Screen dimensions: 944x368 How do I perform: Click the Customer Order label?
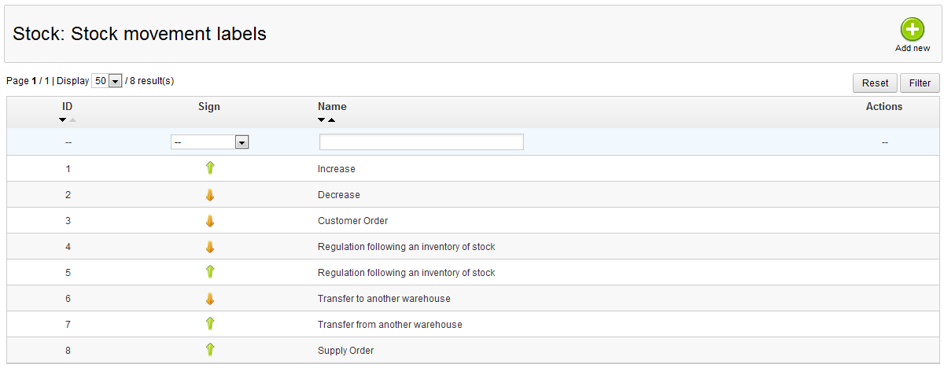click(352, 221)
